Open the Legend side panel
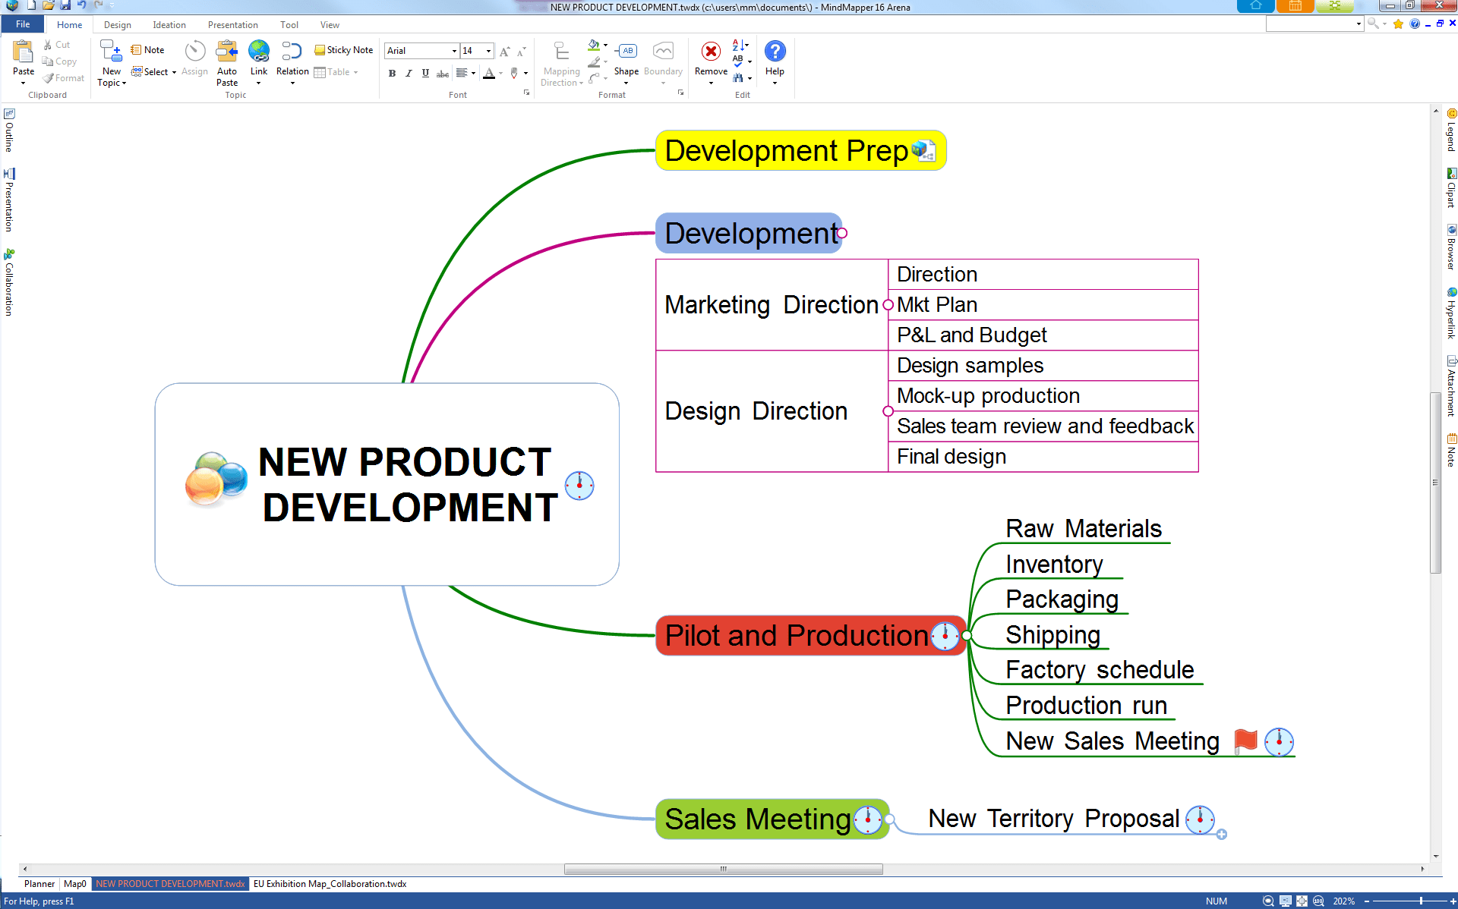1458x909 pixels. [x=1451, y=131]
